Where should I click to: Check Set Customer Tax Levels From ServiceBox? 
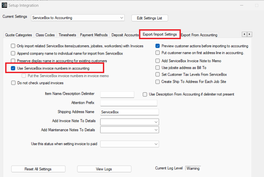coord(157,74)
